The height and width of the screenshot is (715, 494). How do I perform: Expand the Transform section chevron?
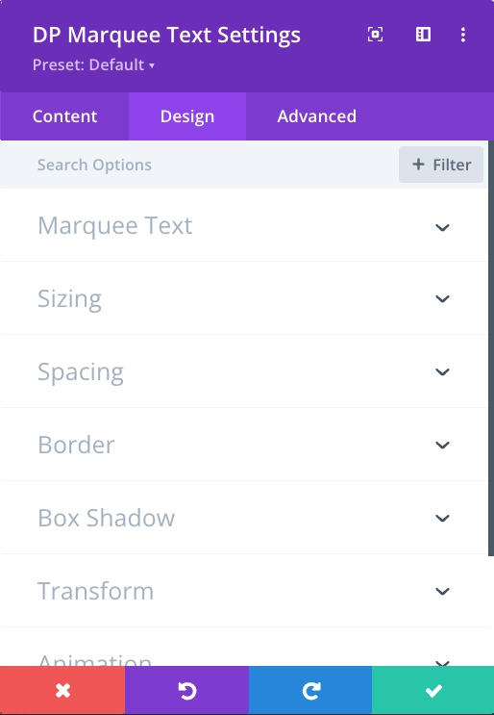(442, 591)
